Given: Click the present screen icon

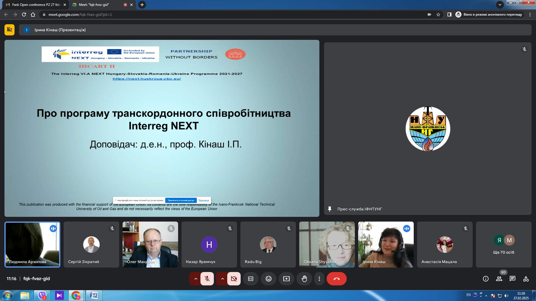Looking at the screenshot, I should tap(286, 279).
